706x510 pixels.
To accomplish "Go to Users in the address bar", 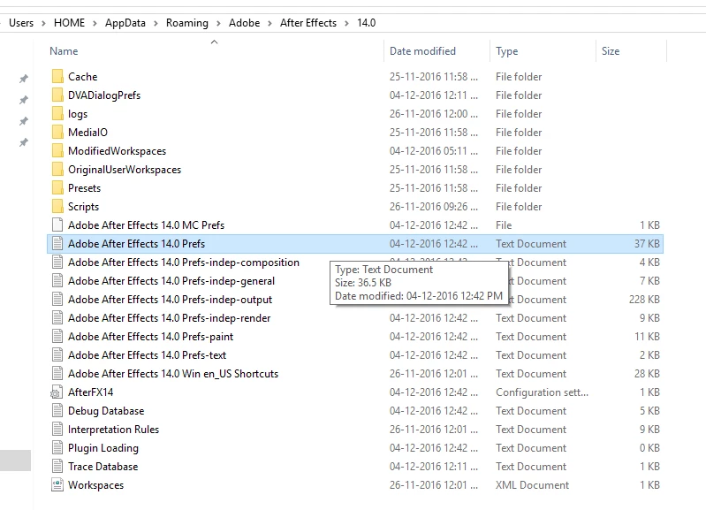I will click(21, 23).
